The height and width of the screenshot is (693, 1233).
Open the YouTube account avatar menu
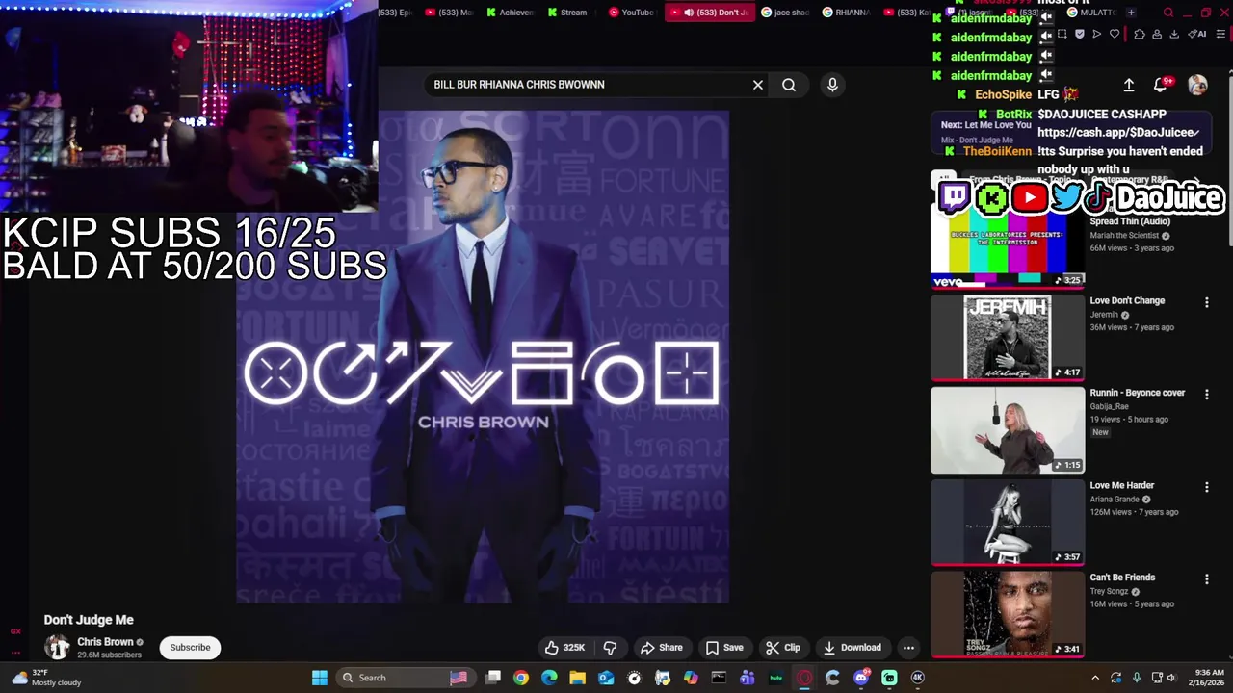point(1197,85)
